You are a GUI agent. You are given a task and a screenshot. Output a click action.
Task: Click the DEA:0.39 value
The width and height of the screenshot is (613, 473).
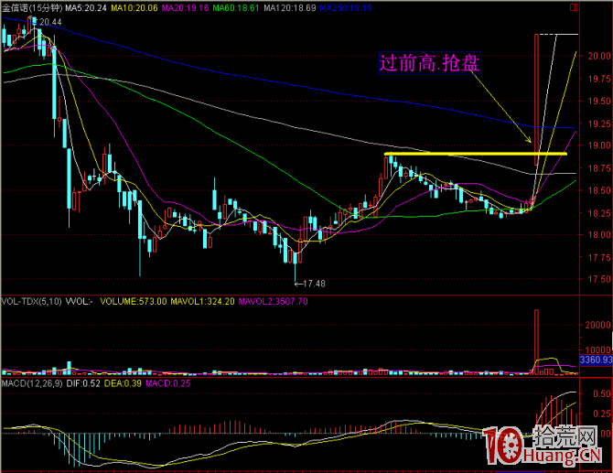123,383
